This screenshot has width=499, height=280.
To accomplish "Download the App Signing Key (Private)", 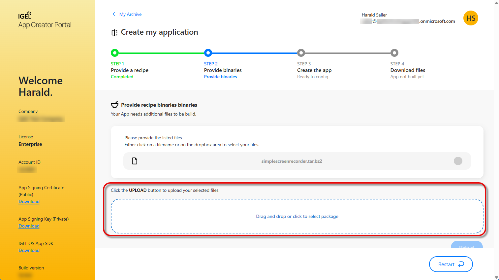I will point(29,226).
